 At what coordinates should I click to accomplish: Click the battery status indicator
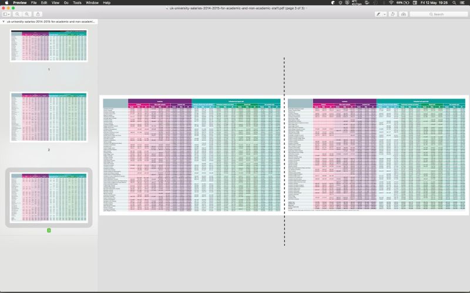[403, 2]
